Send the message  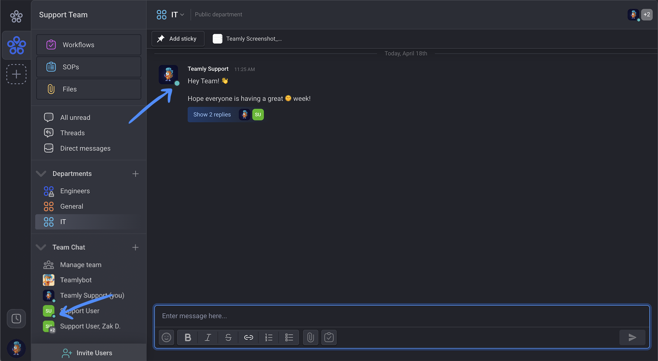pyautogui.click(x=632, y=337)
